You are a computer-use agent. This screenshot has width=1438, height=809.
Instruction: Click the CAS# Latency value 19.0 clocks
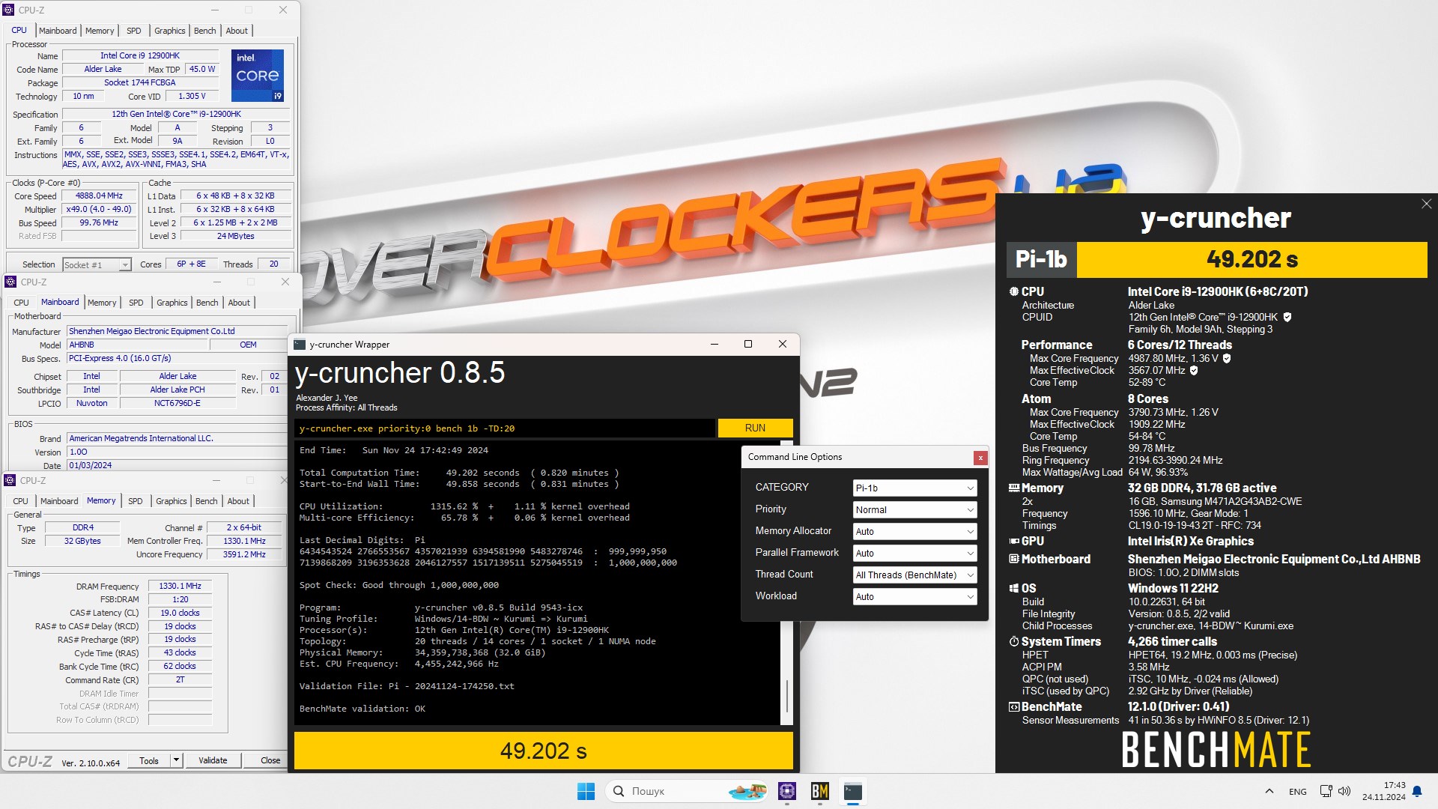[180, 613]
